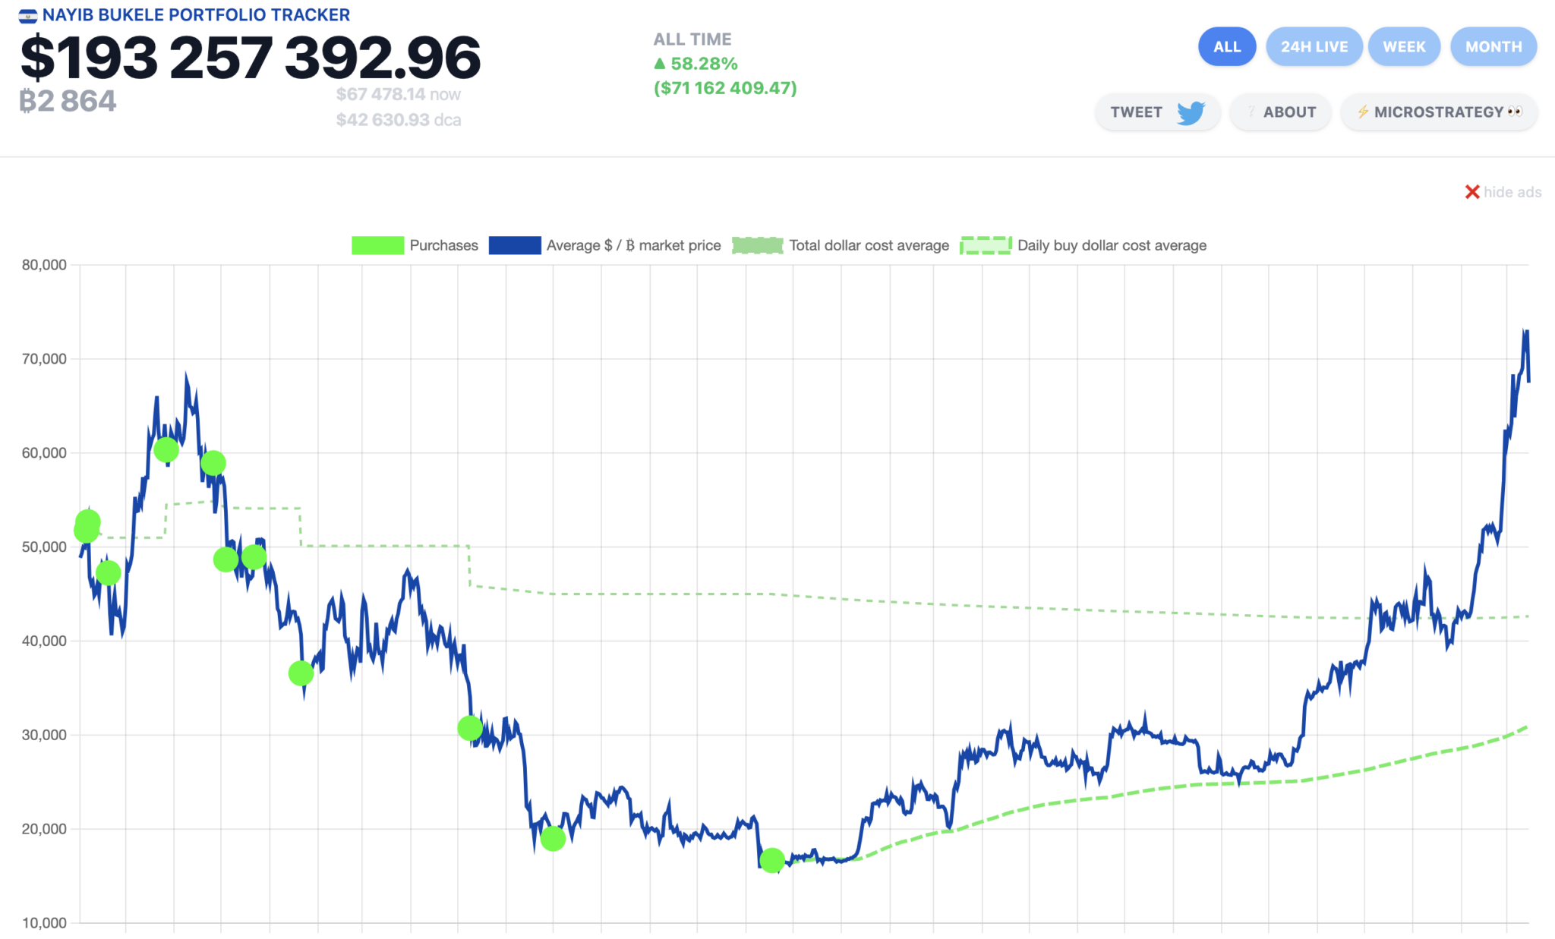1555x939 pixels.
Task: Open the Nayib Bukele Portfolio Tracker title link
Action: pyautogui.click(x=196, y=15)
